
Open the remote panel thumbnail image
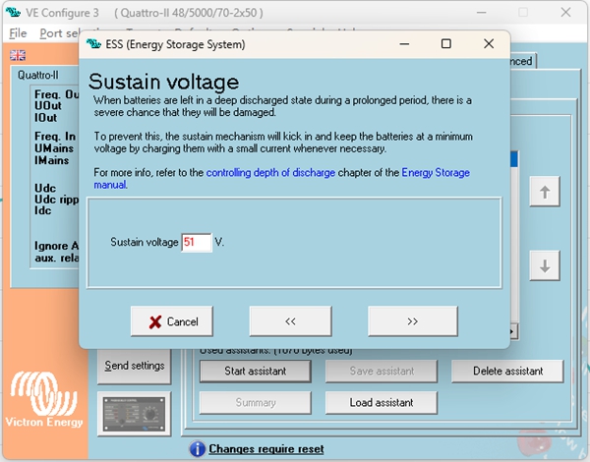[x=135, y=414]
